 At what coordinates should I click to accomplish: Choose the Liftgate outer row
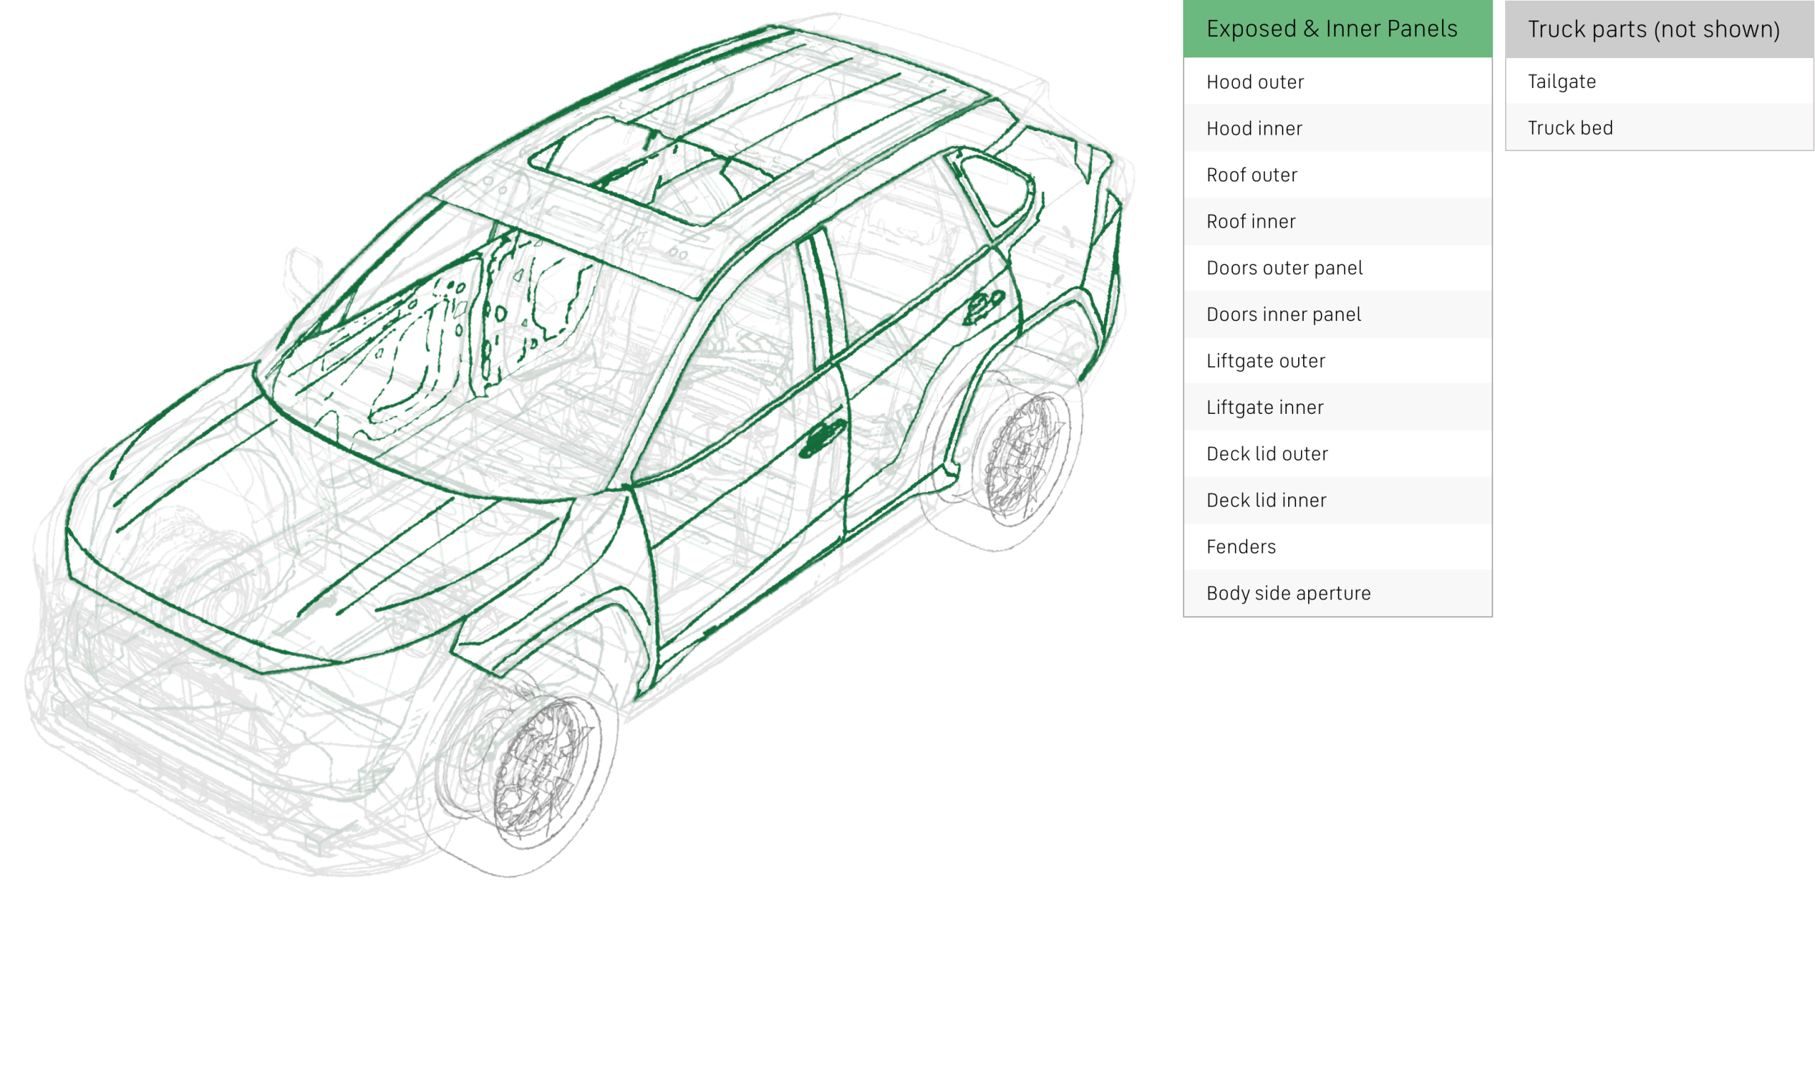1336,361
